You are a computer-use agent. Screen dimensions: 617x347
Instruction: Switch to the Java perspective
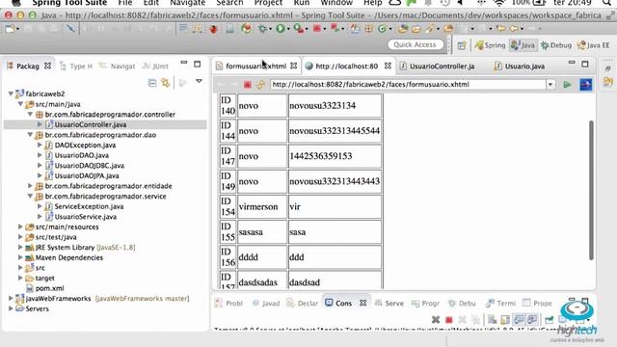pos(523,45)
